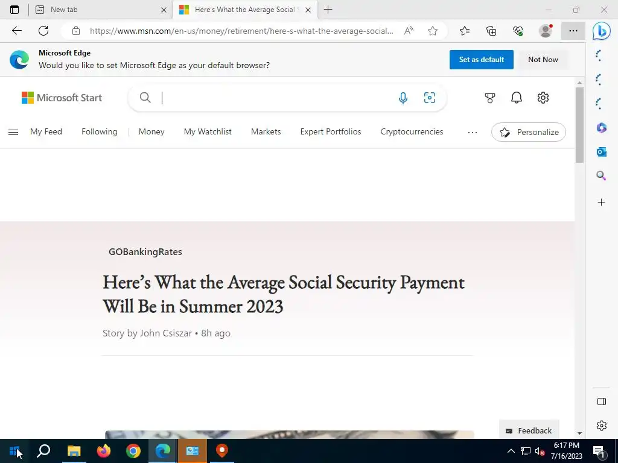Image resolution: width=618 pixels, height=463 pixels.
Task: Dismiss the prompt with Not Now
Action: tap(543, 60)
